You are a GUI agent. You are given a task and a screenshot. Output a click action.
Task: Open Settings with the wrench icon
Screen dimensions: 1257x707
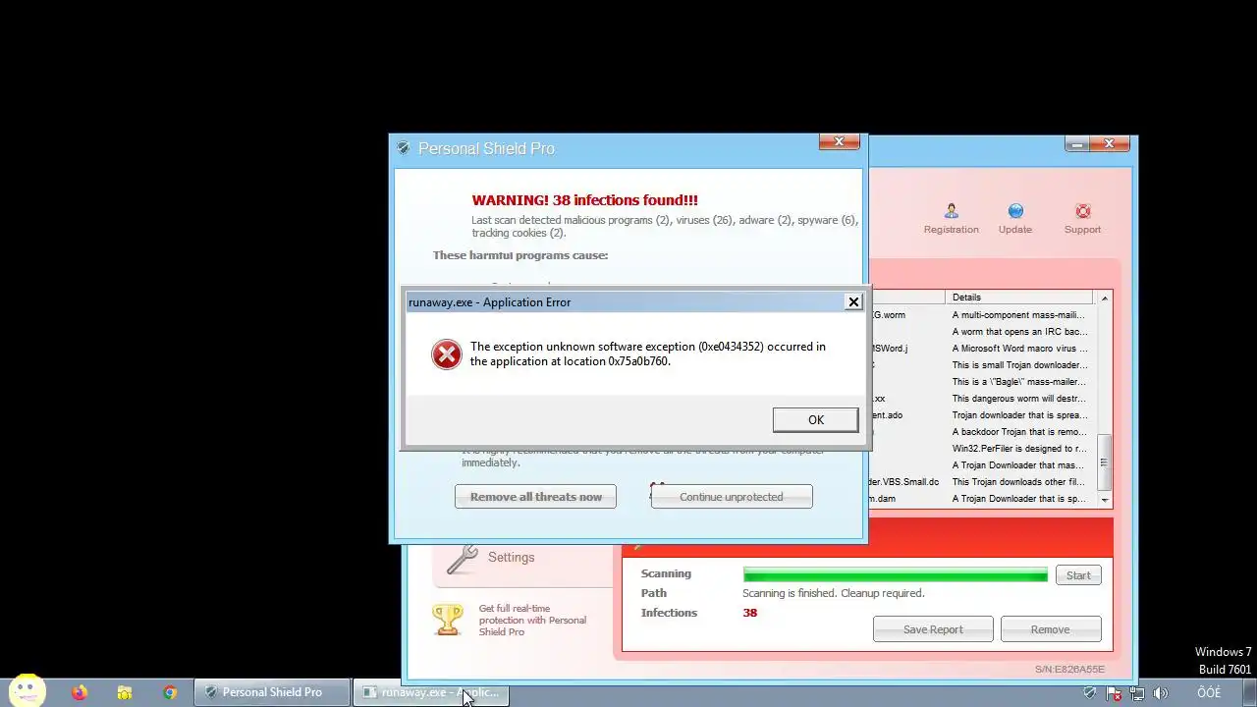click(491, 558)
